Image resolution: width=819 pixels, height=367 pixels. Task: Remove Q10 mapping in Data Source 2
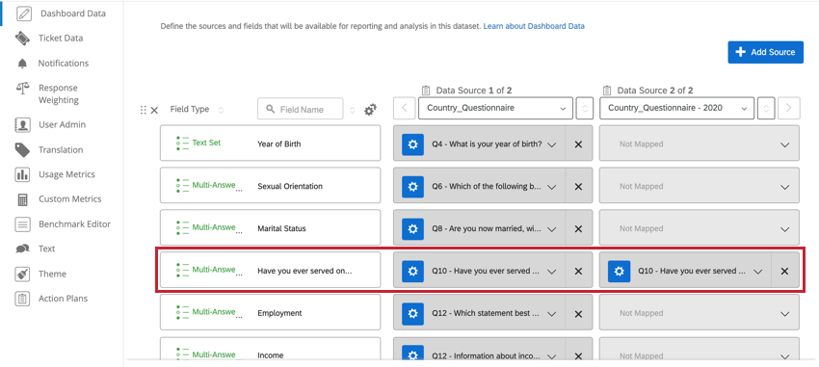pos(784,271)
